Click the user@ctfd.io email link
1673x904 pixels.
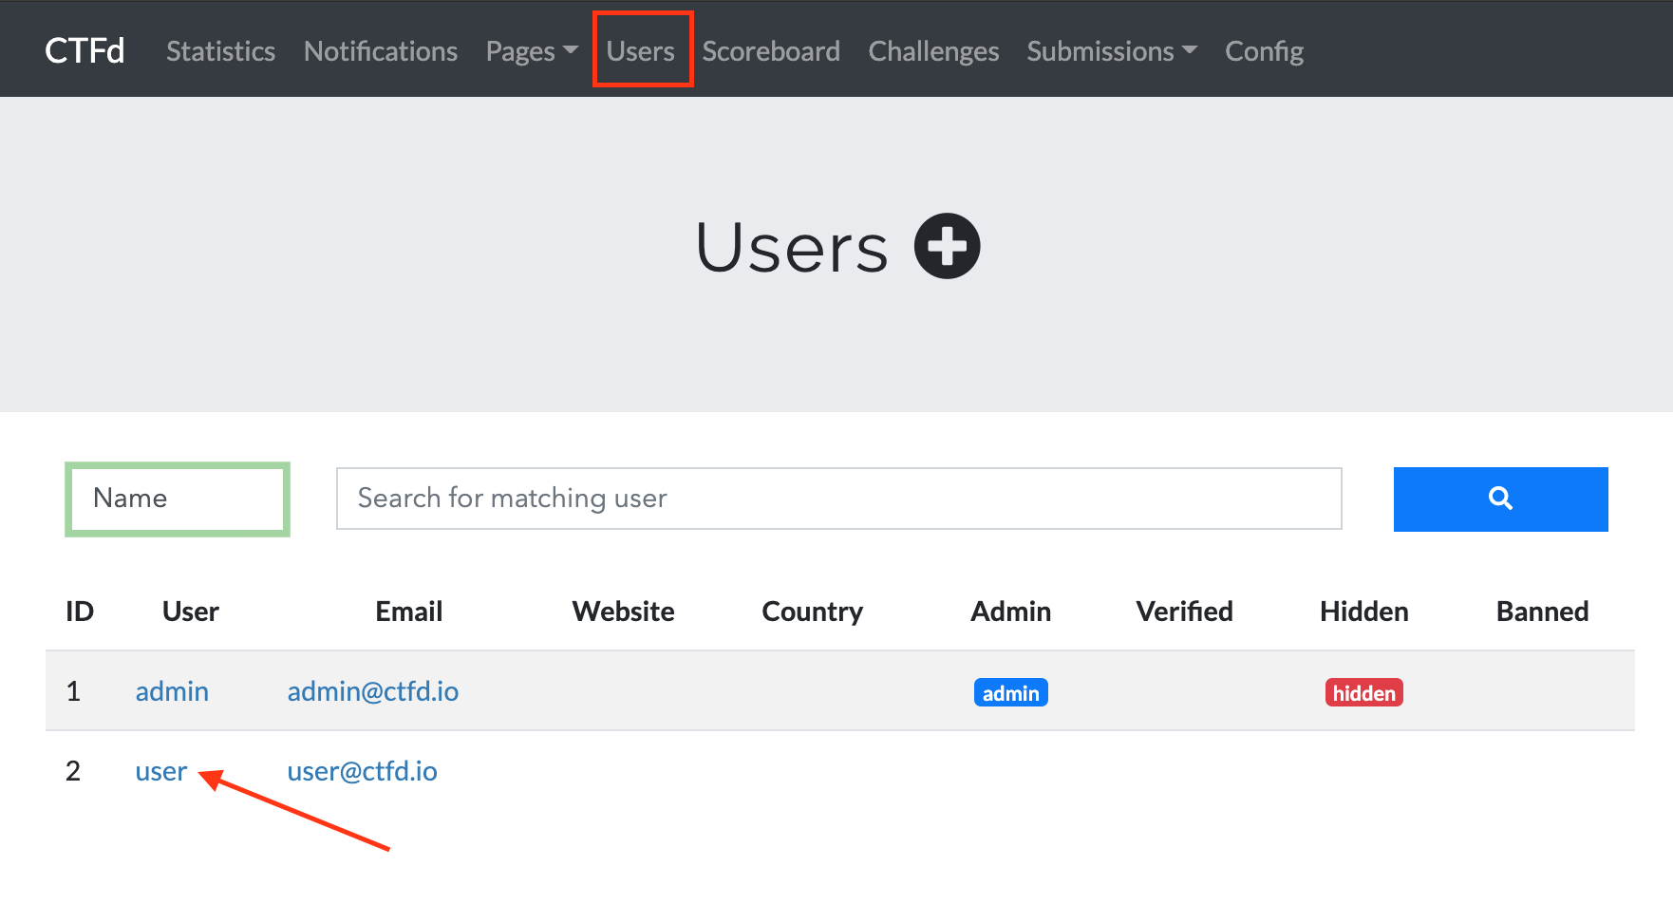[x=362, y=771]
